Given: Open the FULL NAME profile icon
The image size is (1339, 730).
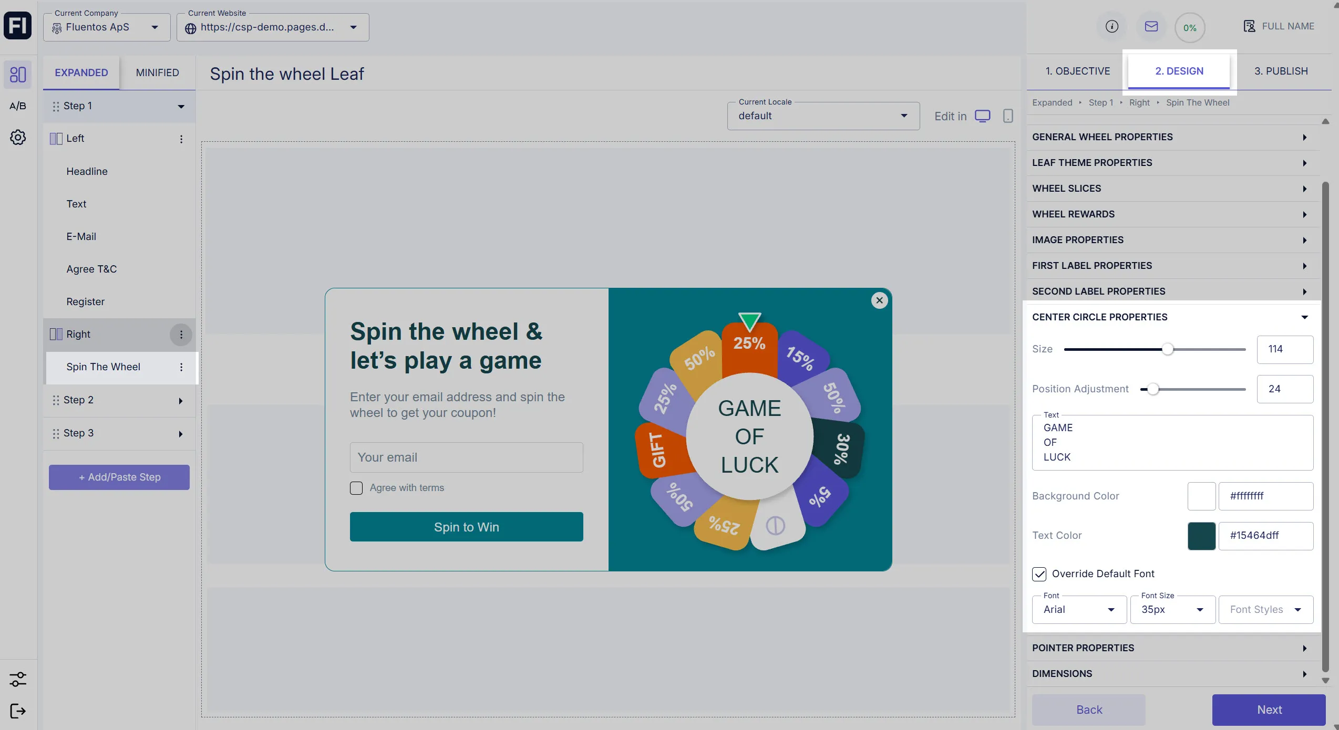Looking at the screenshot, I should [1249, 26].
